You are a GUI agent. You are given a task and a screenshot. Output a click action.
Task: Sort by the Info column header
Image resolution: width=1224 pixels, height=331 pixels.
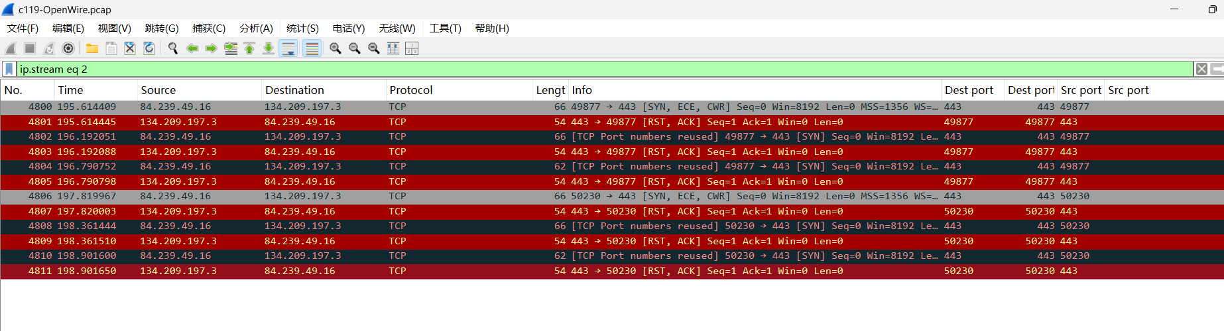755,90
